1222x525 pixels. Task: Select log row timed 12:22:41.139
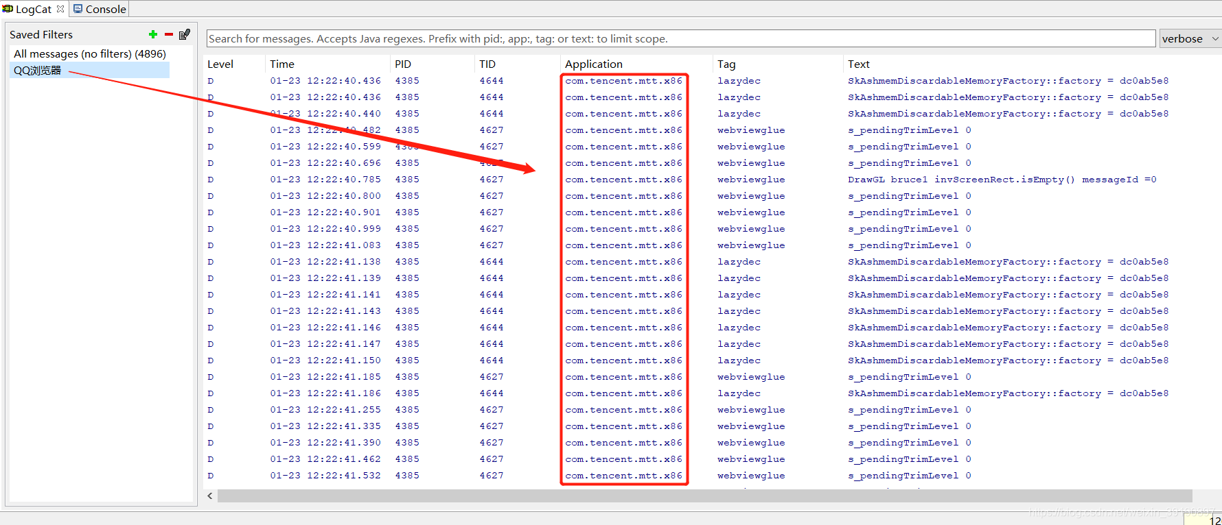(712, 278)
